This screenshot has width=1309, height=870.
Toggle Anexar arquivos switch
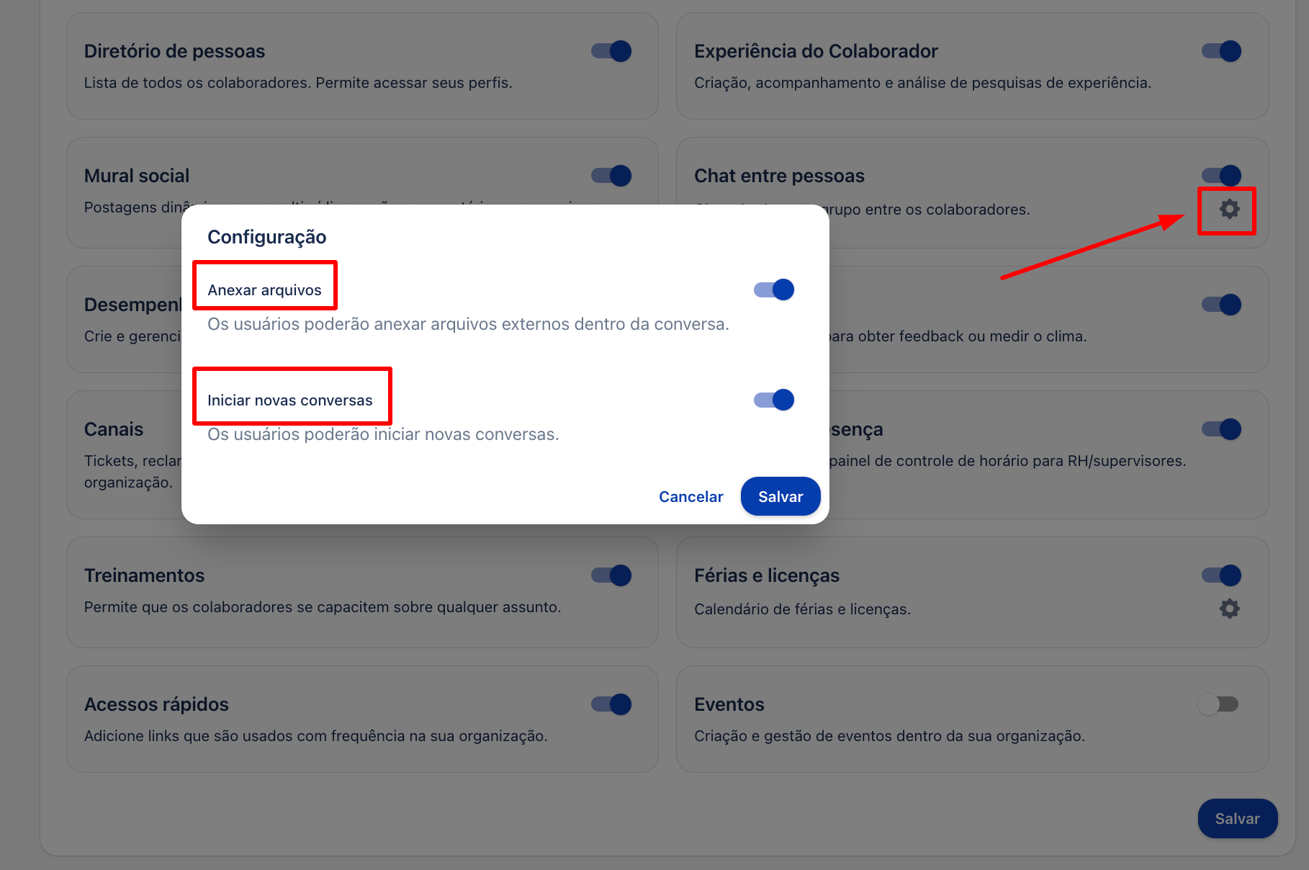(x=774, y=290)
